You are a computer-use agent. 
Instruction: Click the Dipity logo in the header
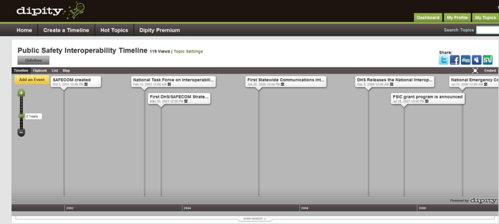tap(39, 11)
